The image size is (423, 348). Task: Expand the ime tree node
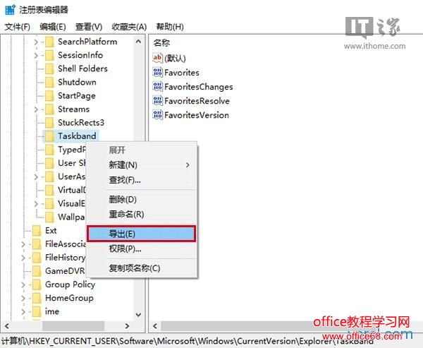[x=23, y=312]
